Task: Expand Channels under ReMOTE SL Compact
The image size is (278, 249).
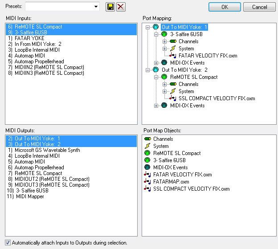Action: [x=164, y=84]
